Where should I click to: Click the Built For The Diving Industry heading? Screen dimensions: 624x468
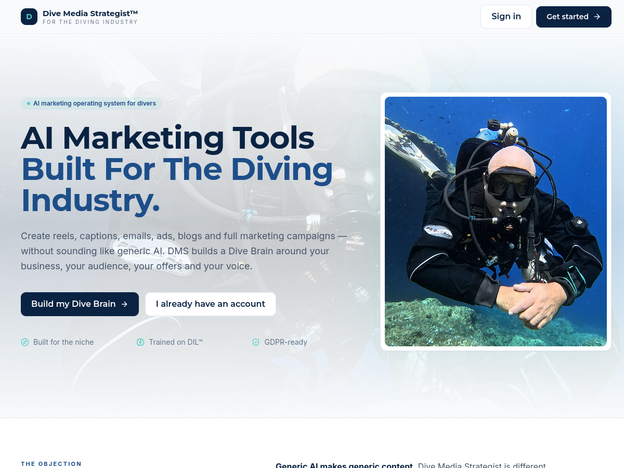(x=177, y=185)
